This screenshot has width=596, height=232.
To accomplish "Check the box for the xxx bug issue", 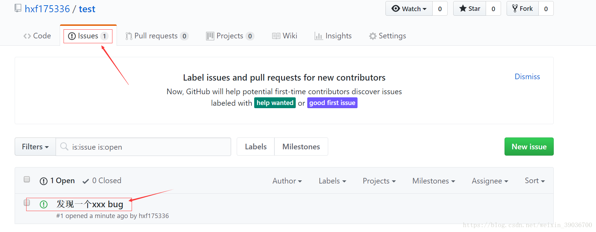I will tap(27, 203).
